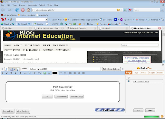Switch to rich text editing view
Image resolution: width=165 pixels, height=119 pixels.
pos(6,69)
